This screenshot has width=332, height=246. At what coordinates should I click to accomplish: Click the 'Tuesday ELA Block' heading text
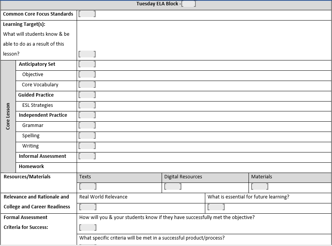(x=157, y=3)
